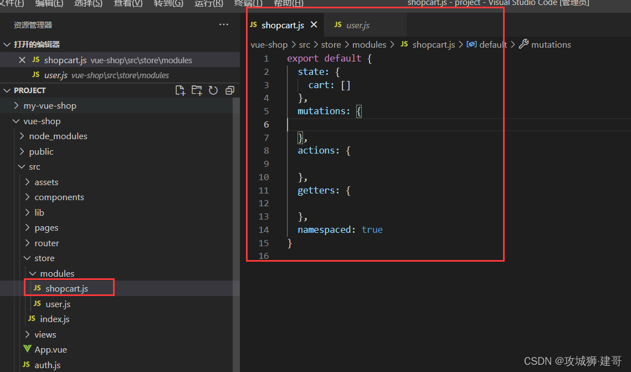
Task: Collapse the PROJECT section header
Action: click(x=7, y=90)
